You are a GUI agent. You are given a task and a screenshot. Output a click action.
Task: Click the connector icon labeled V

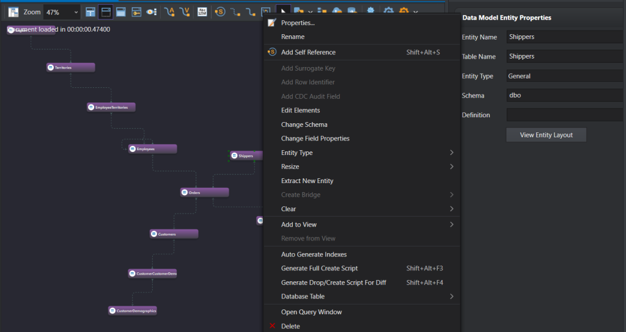point(184,12)
